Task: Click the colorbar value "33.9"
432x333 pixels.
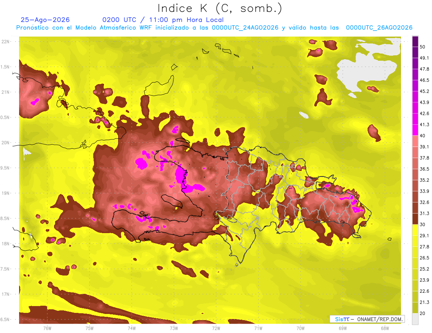Action: (424, 191)
